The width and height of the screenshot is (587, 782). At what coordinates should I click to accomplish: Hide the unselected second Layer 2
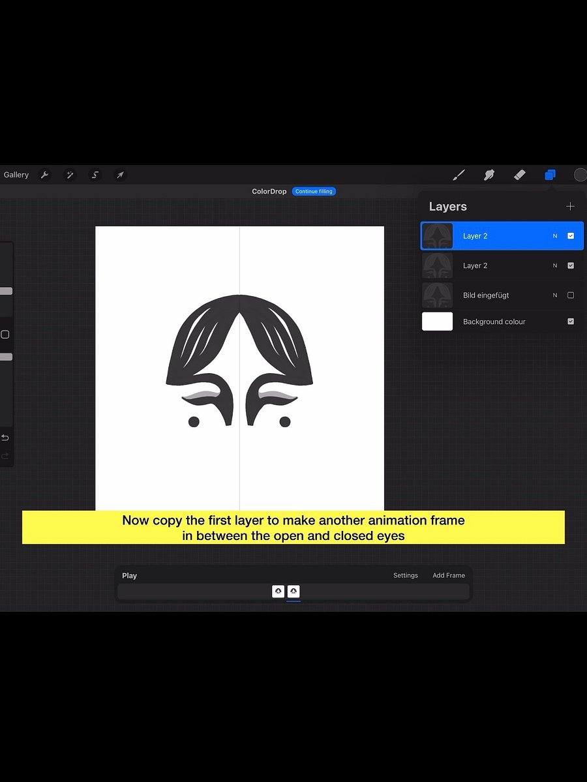point(571,266)
